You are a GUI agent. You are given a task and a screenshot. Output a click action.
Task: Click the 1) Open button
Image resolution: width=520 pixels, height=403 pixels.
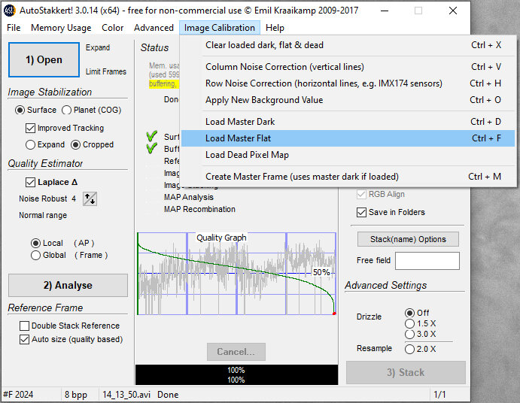coord(44,59)
